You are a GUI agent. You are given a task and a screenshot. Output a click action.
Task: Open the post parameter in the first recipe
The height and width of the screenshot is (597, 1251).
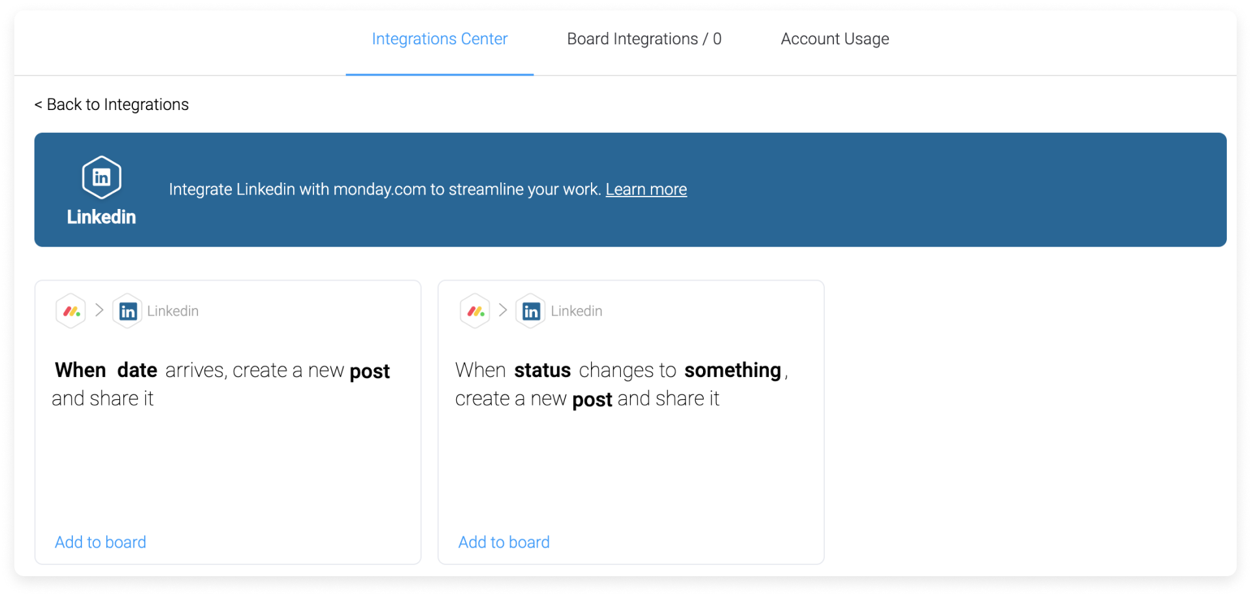click(x=369, y=370)
